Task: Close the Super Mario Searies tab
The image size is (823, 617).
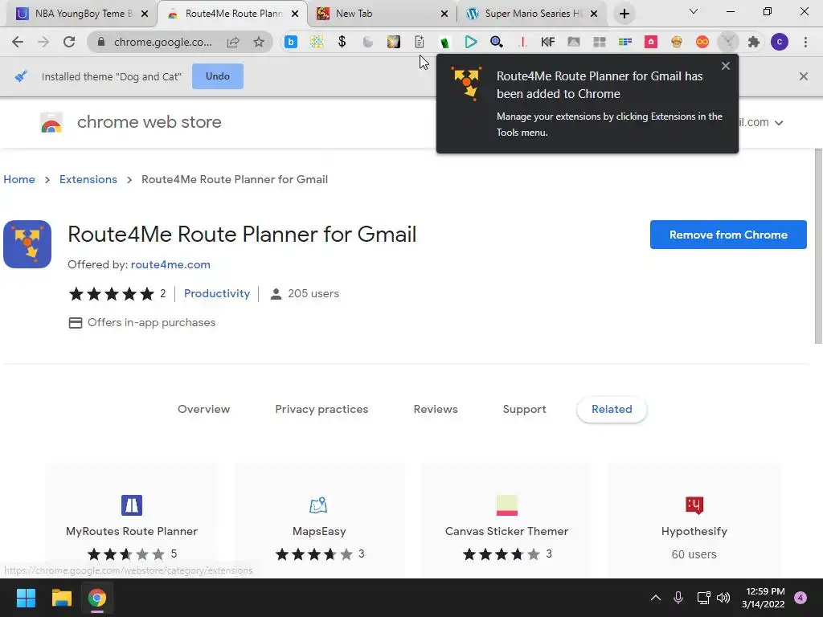Action: click(594, 14)
